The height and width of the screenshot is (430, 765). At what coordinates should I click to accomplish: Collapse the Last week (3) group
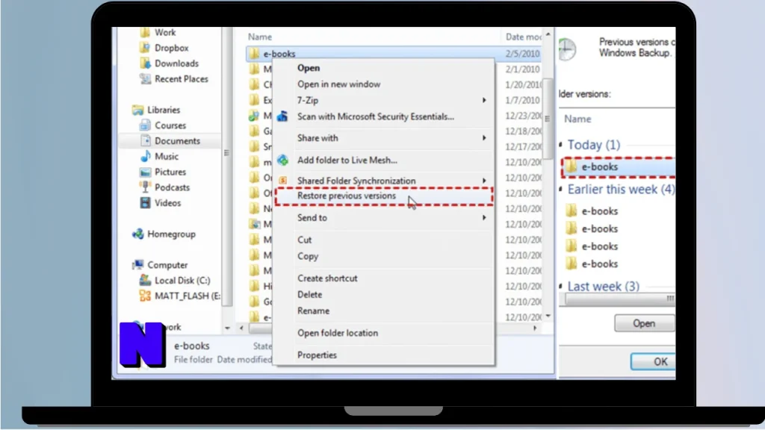[561, 286]
